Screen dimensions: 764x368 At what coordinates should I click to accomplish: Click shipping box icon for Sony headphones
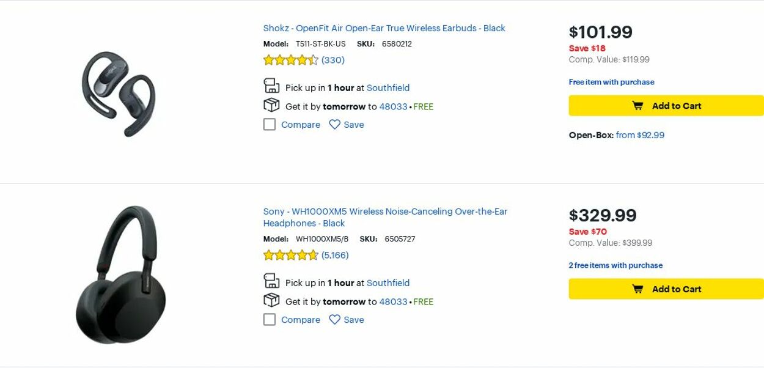pyautogui.click(x=271, y=301)
